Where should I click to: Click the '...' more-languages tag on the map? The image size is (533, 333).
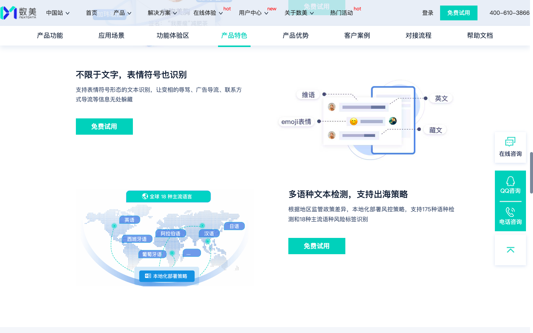(x=192, y=253)
